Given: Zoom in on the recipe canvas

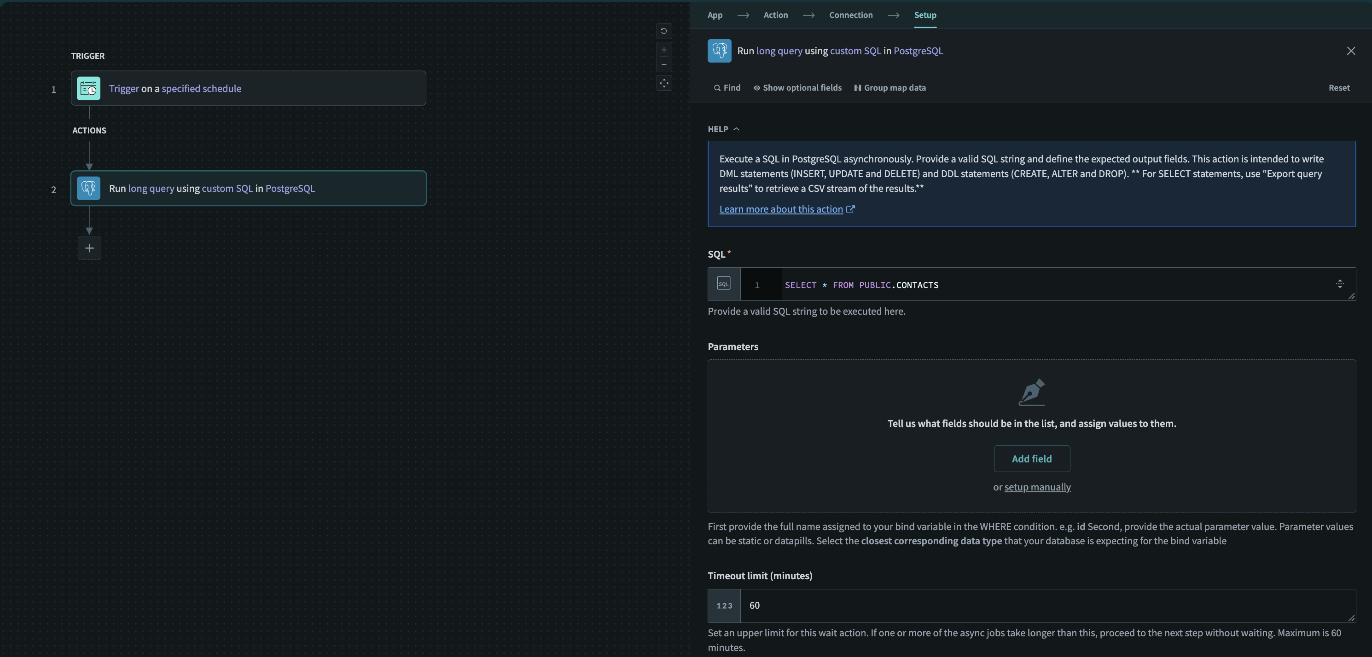Looking at the screenshot, I should 663,50.
